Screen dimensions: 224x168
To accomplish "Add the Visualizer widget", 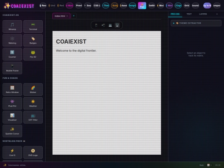I will pos(12,117).
